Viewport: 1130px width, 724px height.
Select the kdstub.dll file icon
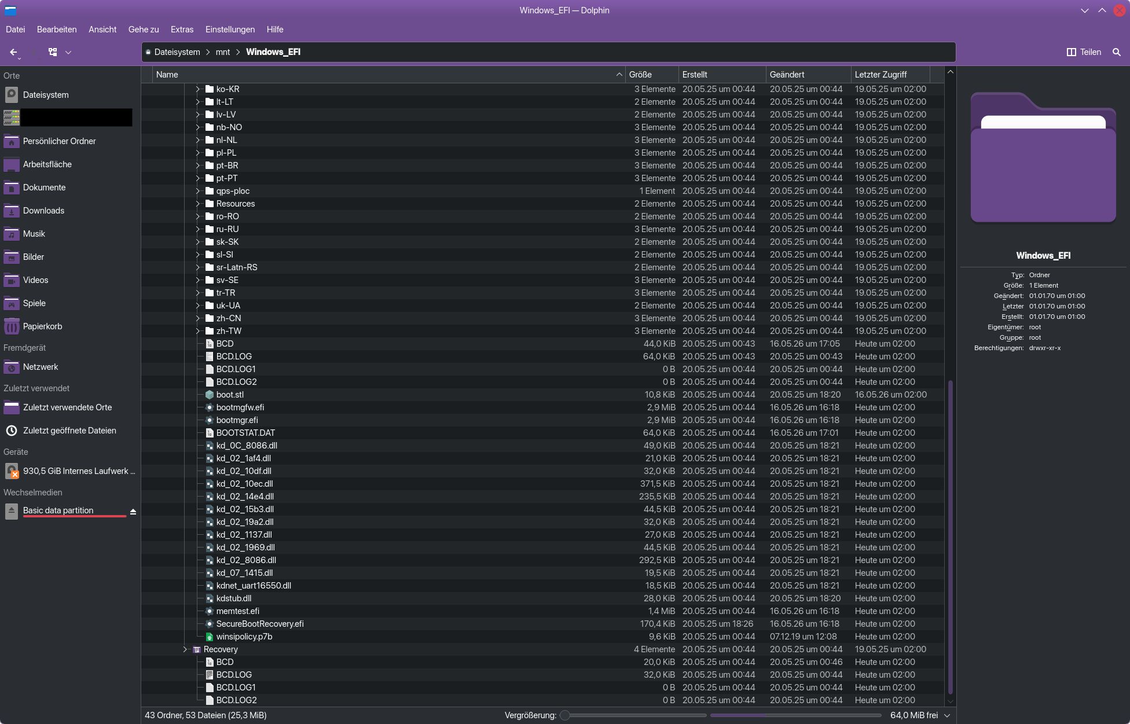[x=210, y=598]
